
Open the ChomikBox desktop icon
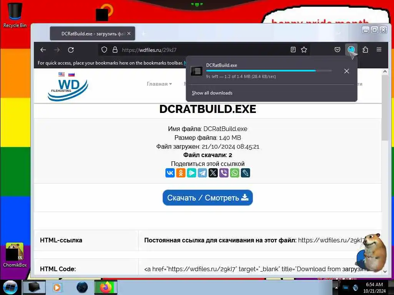[x=15, y=255]
